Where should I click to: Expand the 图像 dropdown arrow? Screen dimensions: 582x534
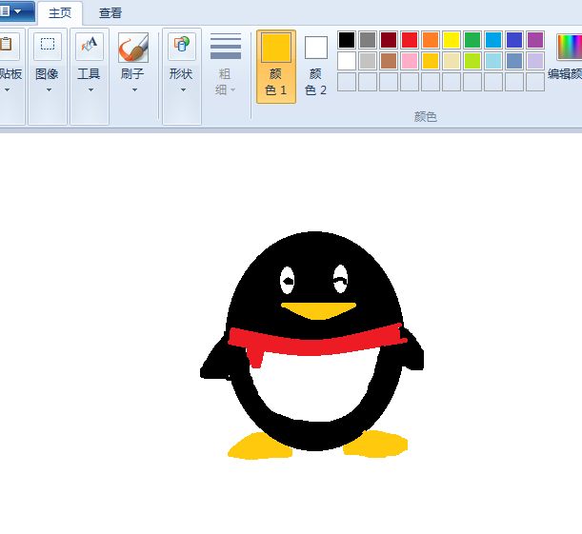click(x=49, y=89)
